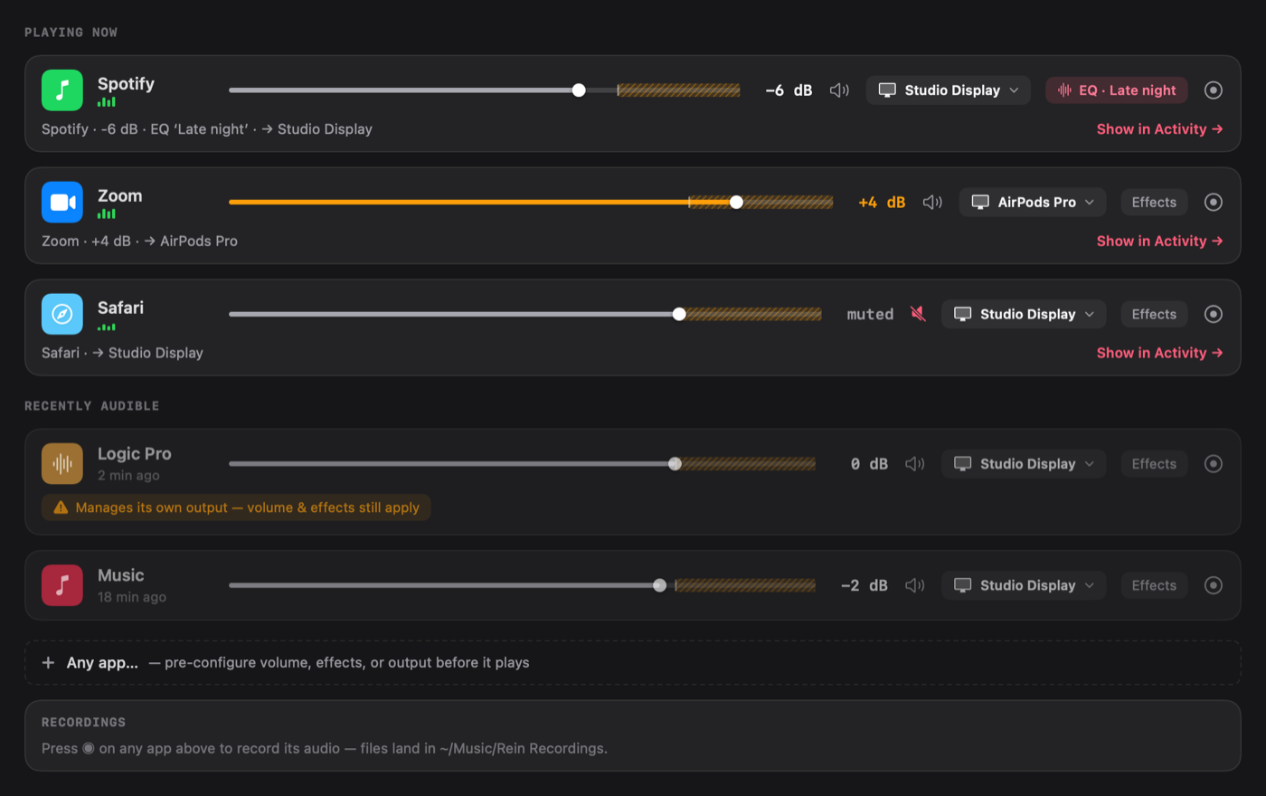Click the 'Safari · → Studio Display' summary
The height and width of the screenshot is (796, 1266).
[122, 354]
